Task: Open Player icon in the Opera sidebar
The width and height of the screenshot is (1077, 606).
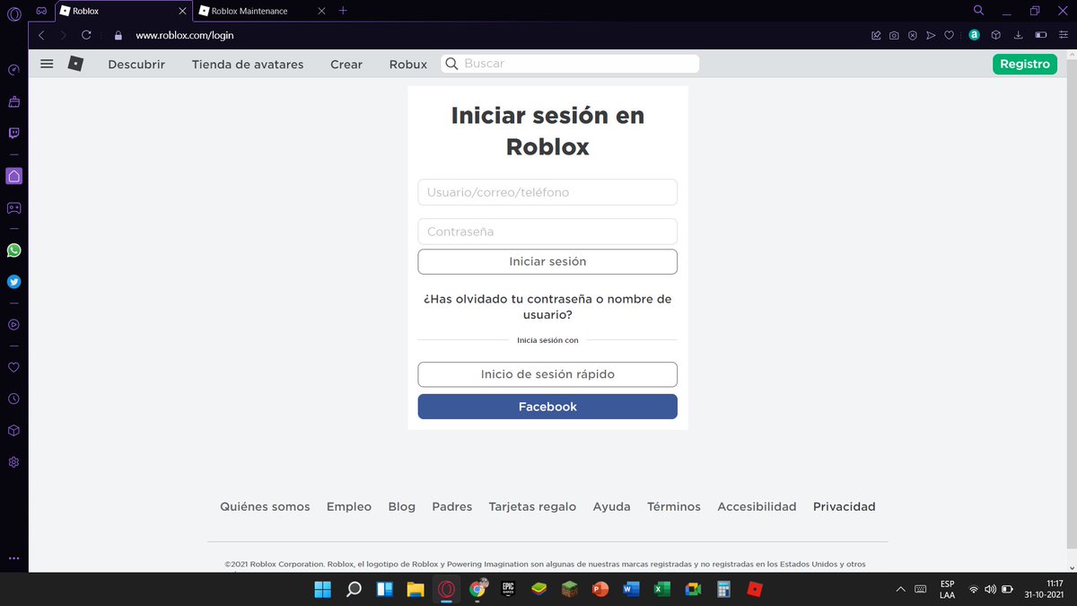Action: pos(13,325)
